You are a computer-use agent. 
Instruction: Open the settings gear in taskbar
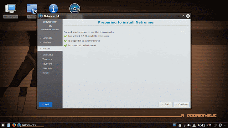point(220,125)
